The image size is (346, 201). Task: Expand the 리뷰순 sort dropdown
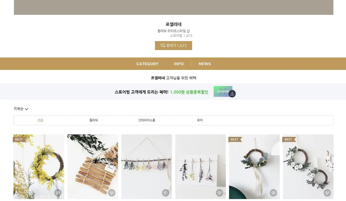(x=21, y=109)
